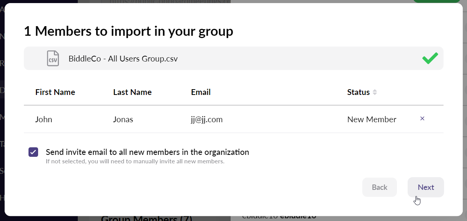Click the Last Name column header

click(x=132, y=92)
